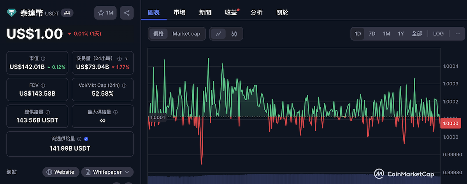Open the 關於 tab
Screen dimensions: 467x184
(282, 12)
